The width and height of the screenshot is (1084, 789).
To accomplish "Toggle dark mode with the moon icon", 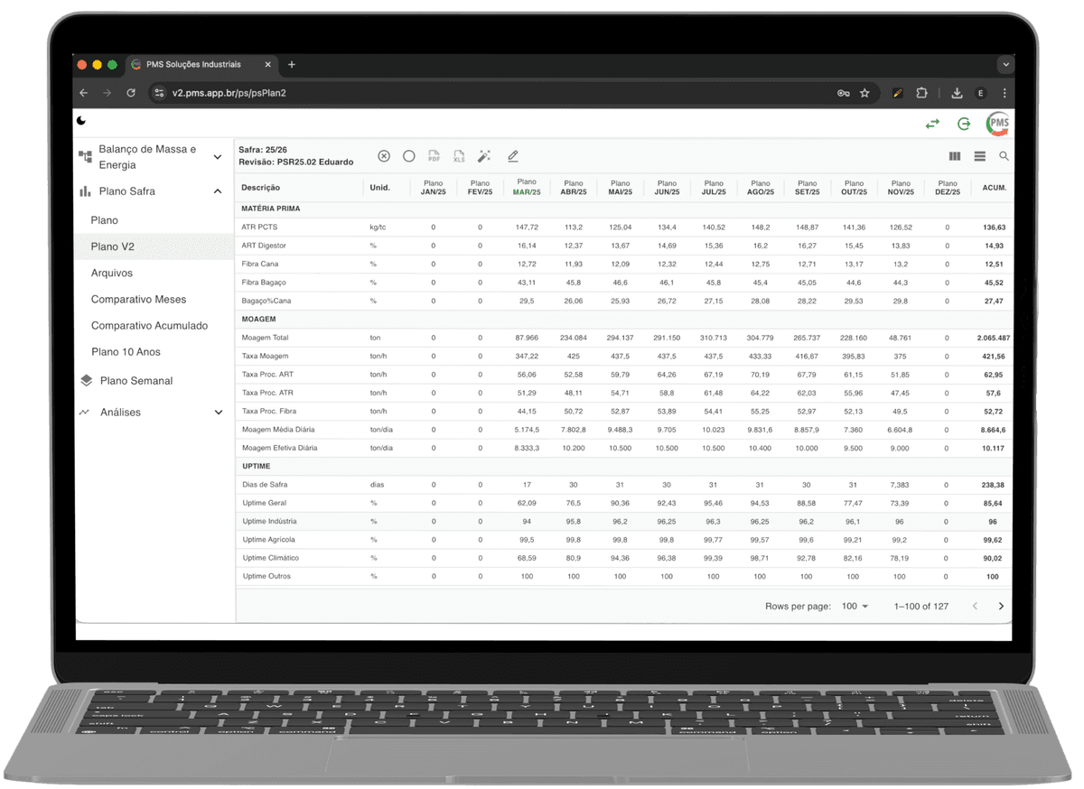I will 81,120.
